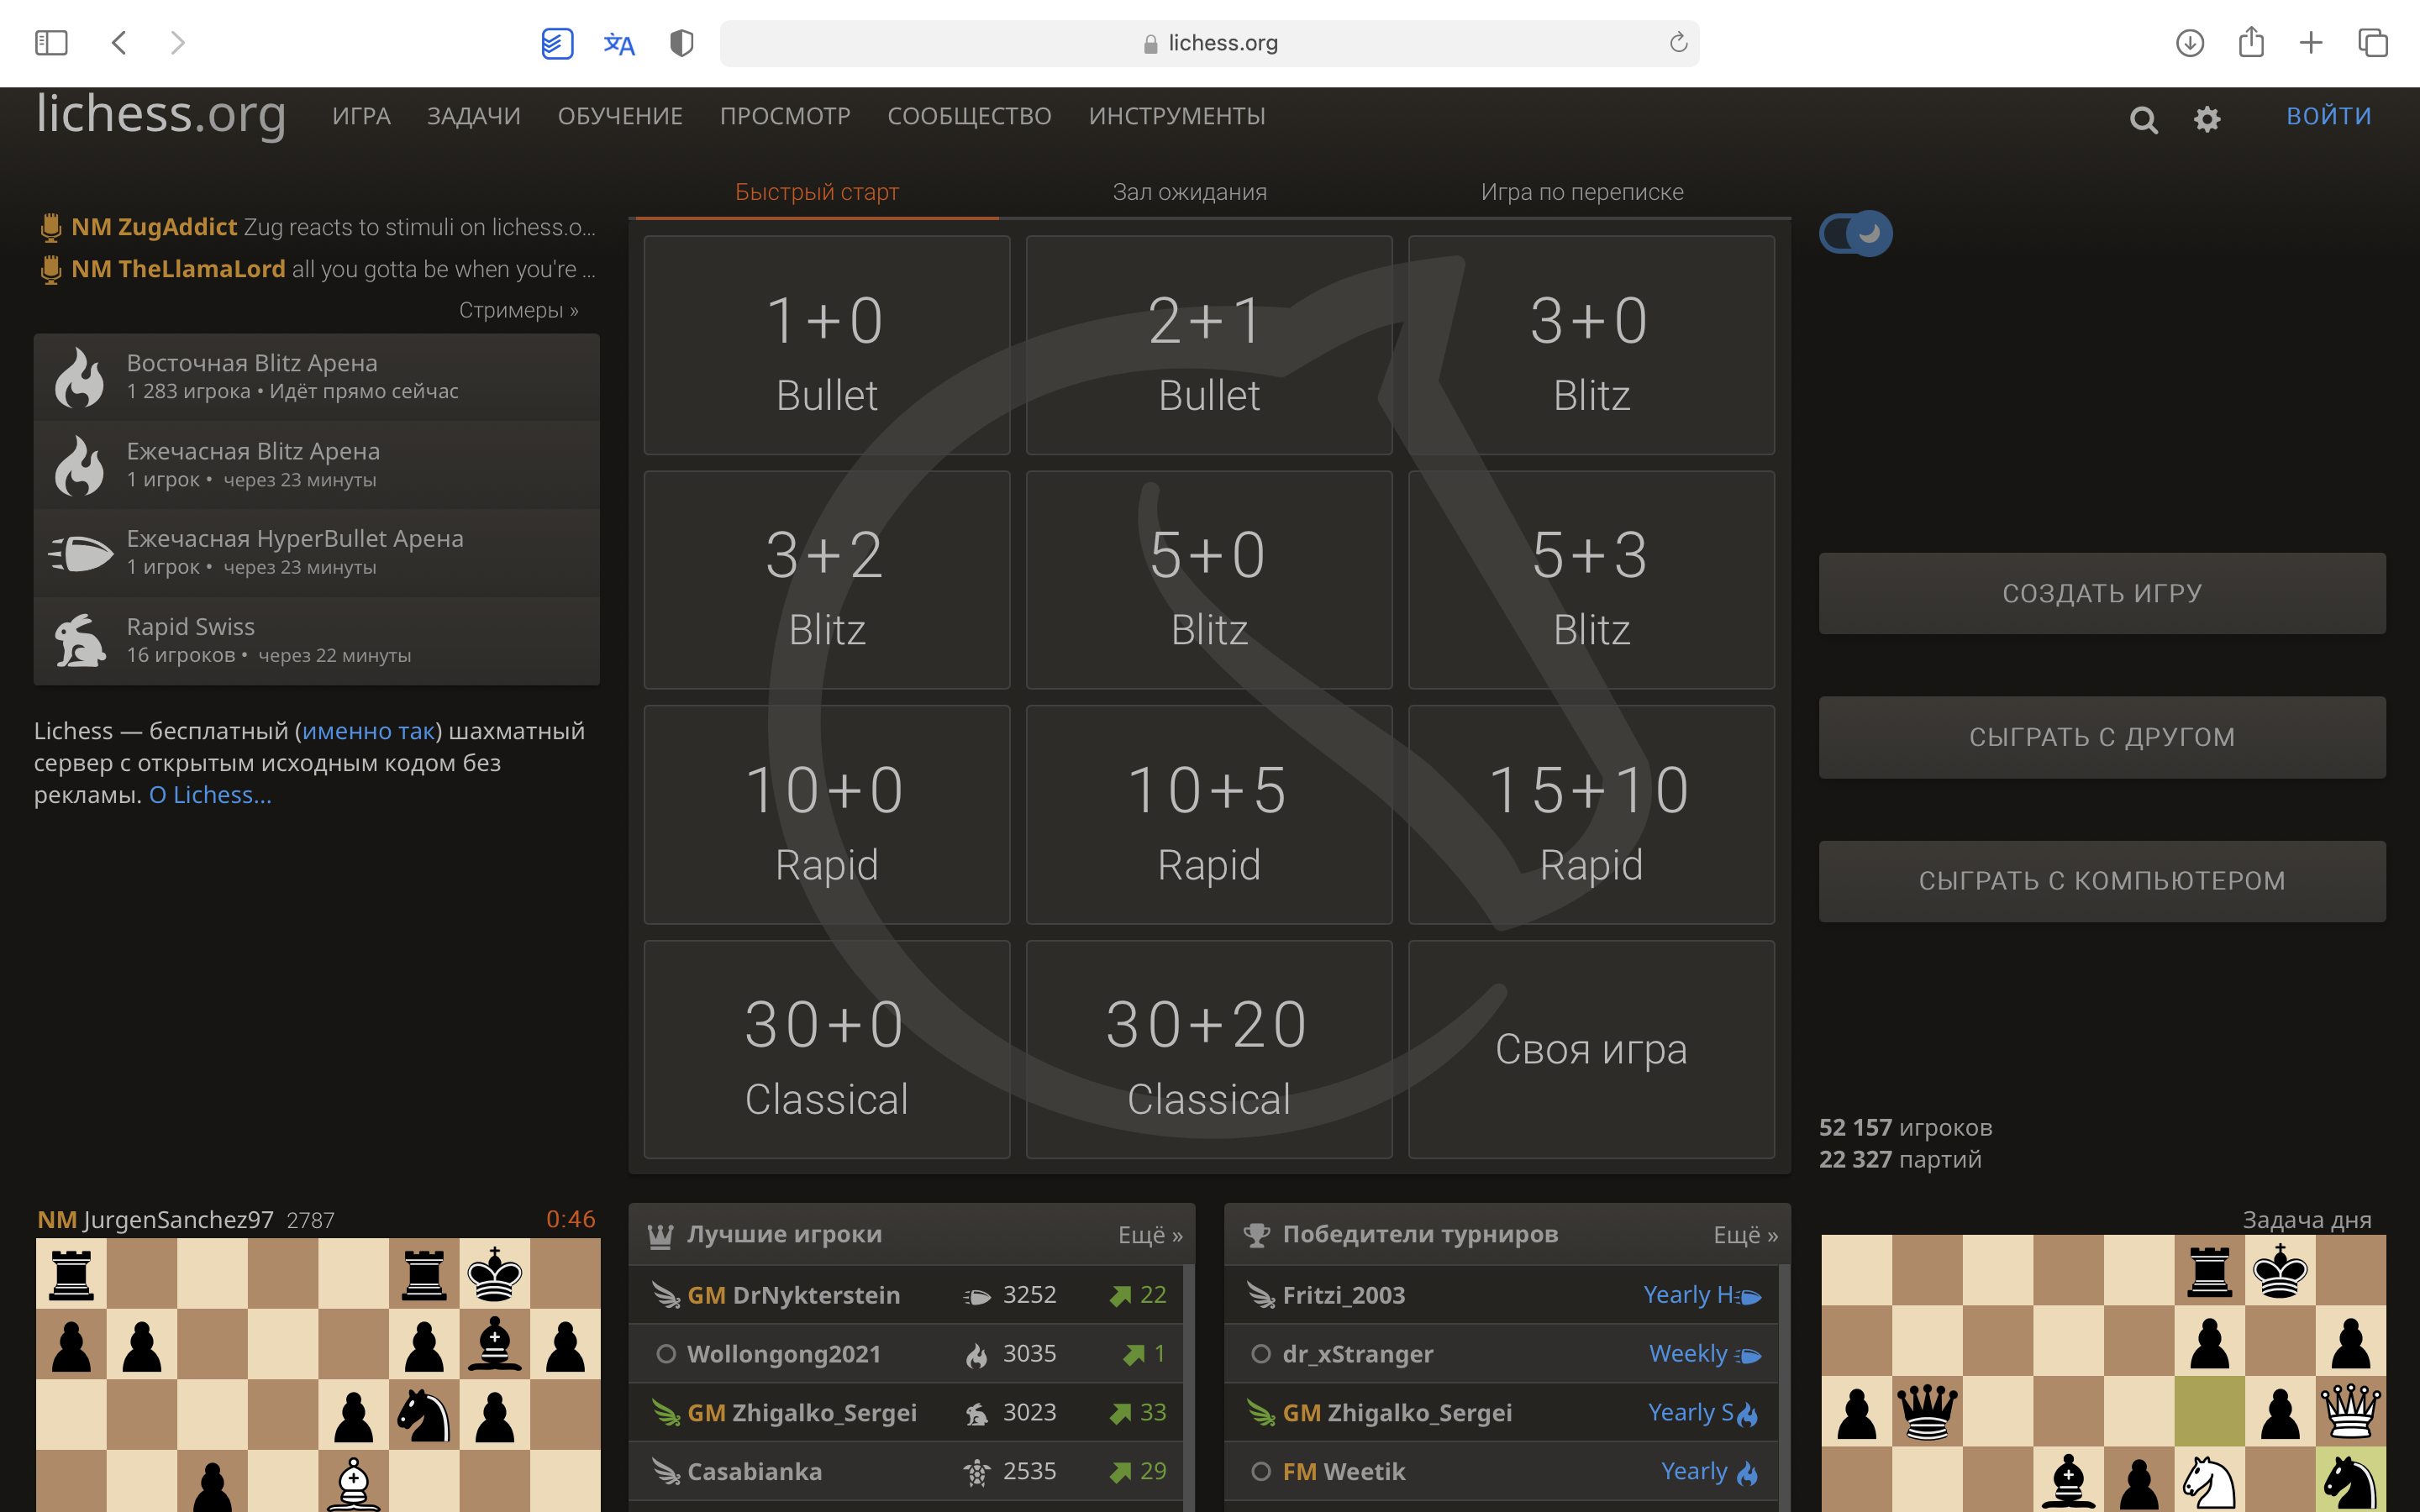Open Wollongong2021's profile
This screenshot has width=2420, height=1512.
click(x=784, y=1354)
